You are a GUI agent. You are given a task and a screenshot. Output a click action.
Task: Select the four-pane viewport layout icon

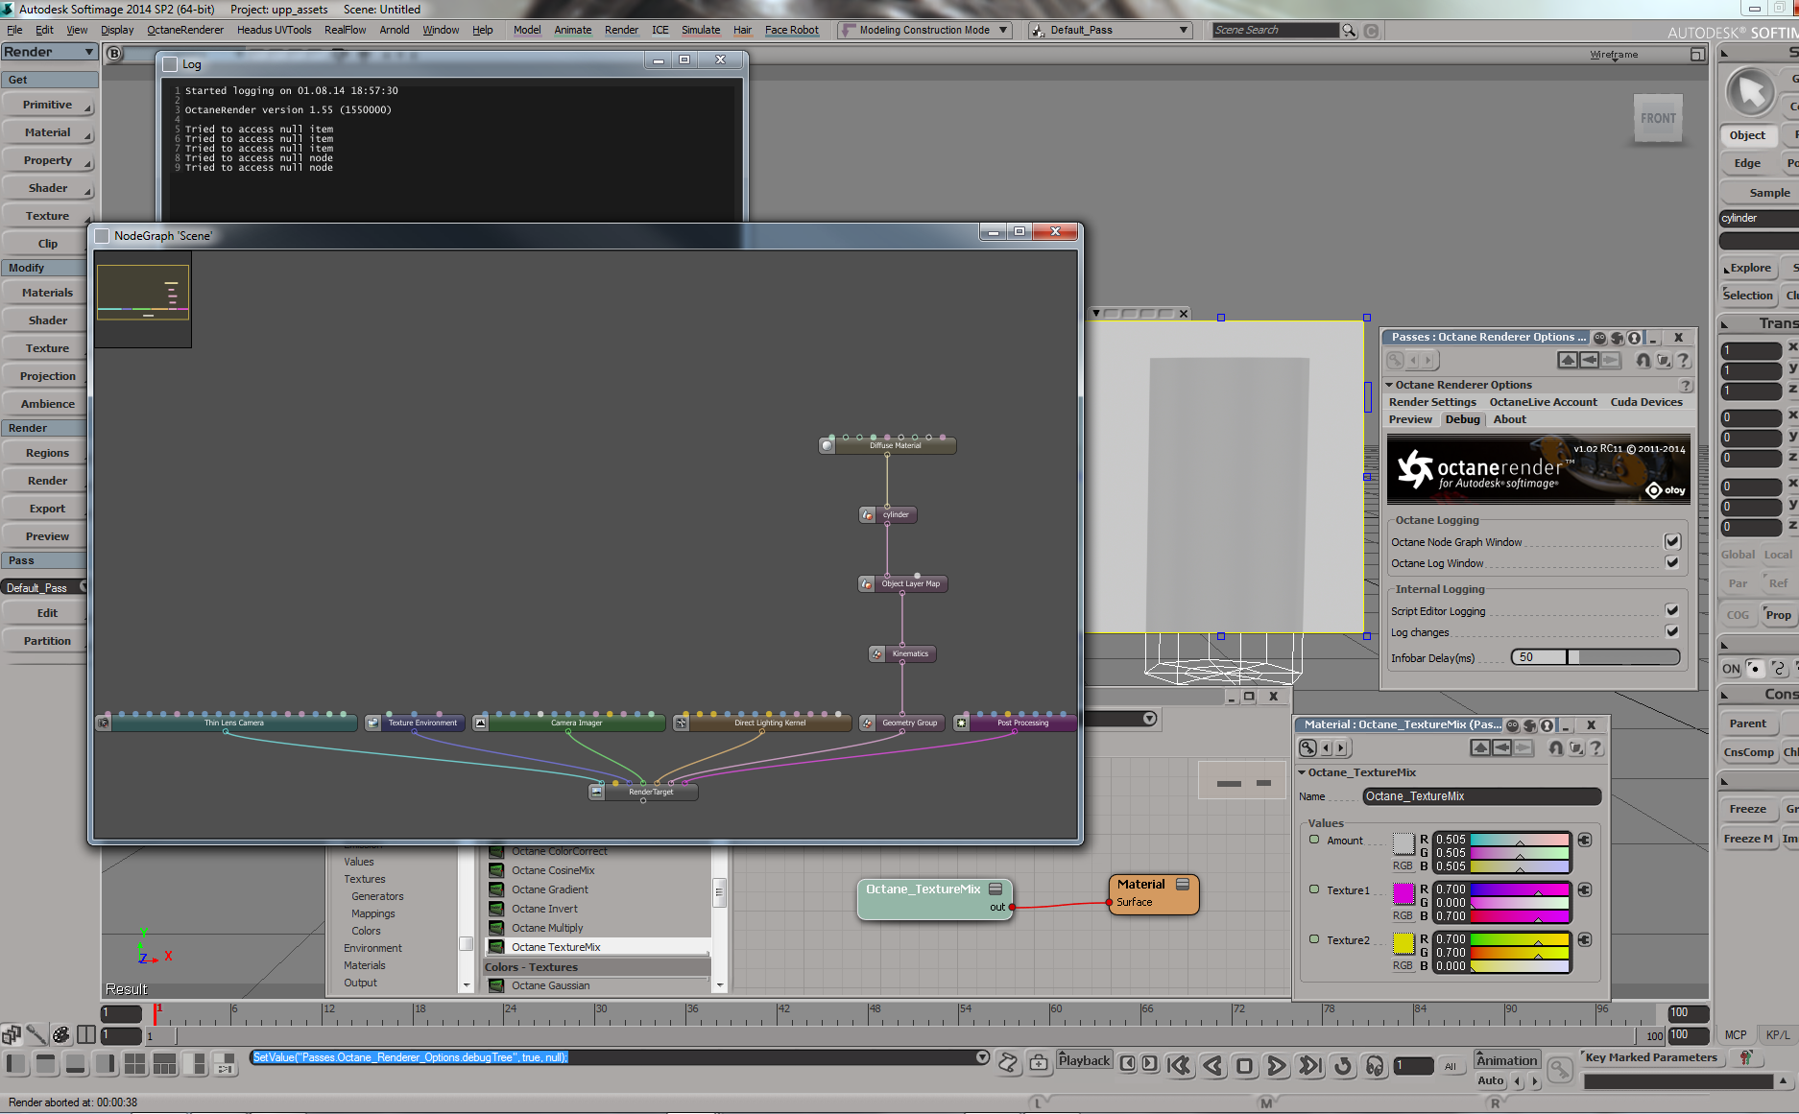point(134,1063)
